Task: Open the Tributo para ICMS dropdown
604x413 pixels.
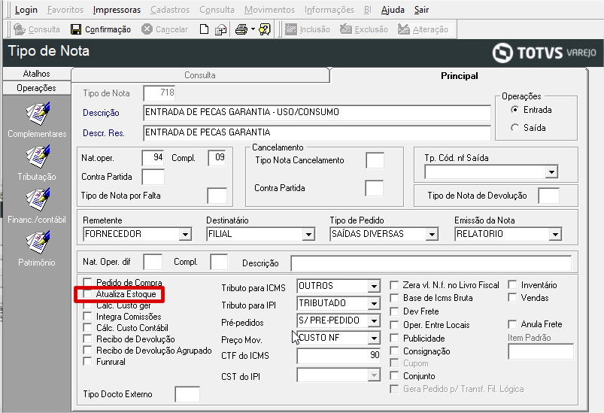Action: point(374,287)
